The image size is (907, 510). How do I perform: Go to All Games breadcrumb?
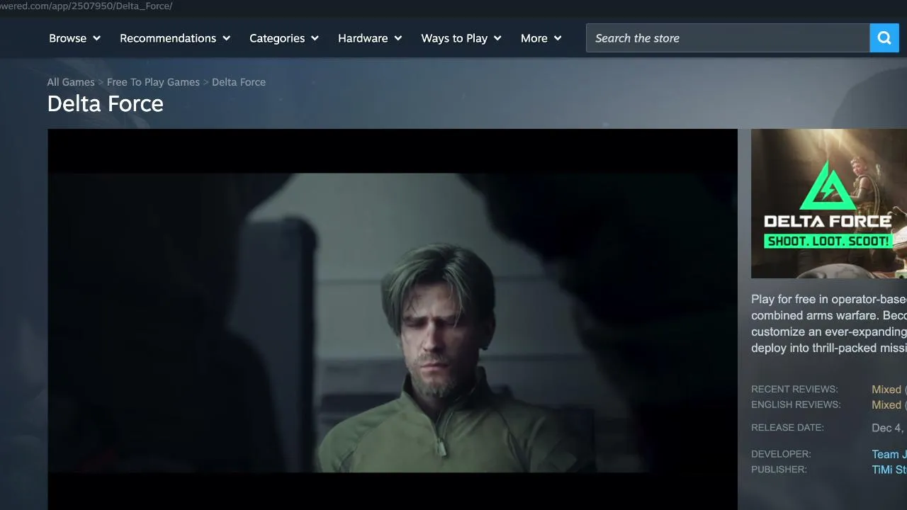(71, 82)
